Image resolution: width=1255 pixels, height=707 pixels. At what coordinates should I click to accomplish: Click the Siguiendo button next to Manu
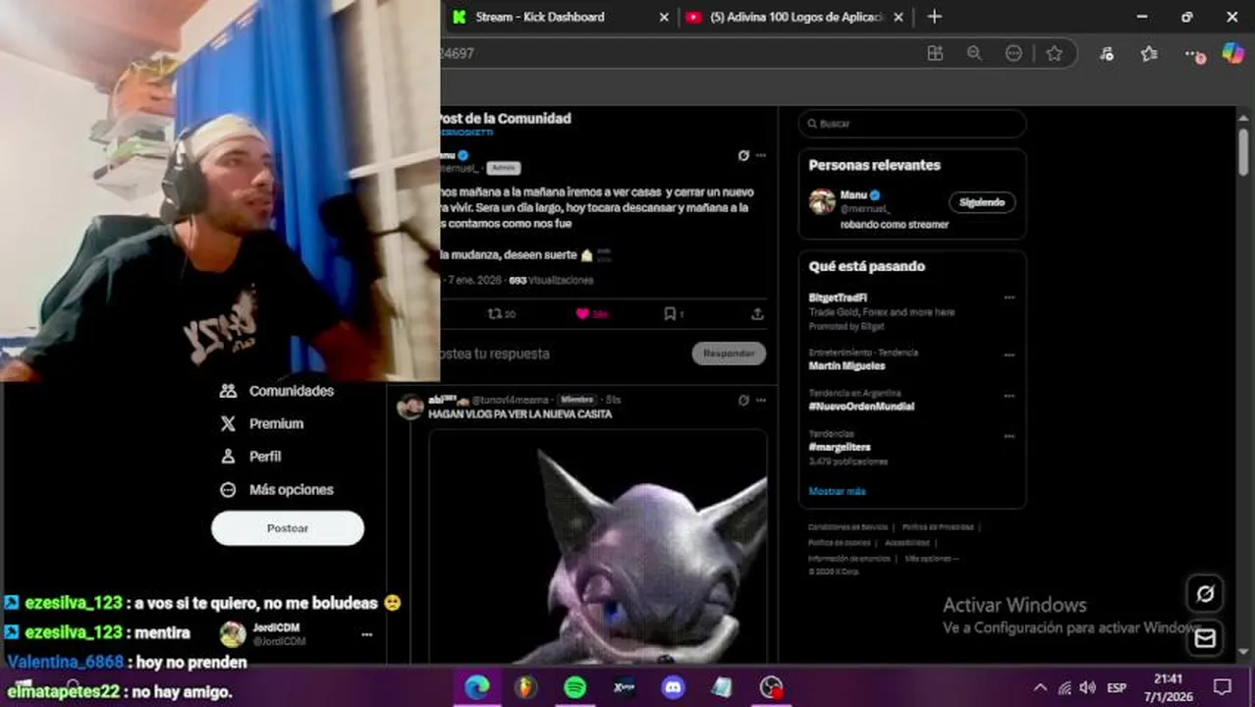[x=982, y=202]
